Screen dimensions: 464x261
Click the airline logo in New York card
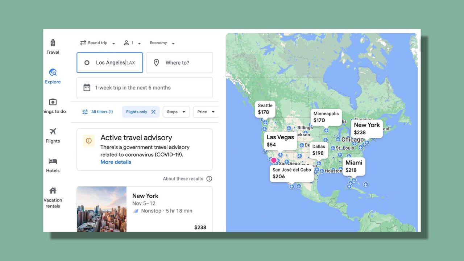point(136,211)
